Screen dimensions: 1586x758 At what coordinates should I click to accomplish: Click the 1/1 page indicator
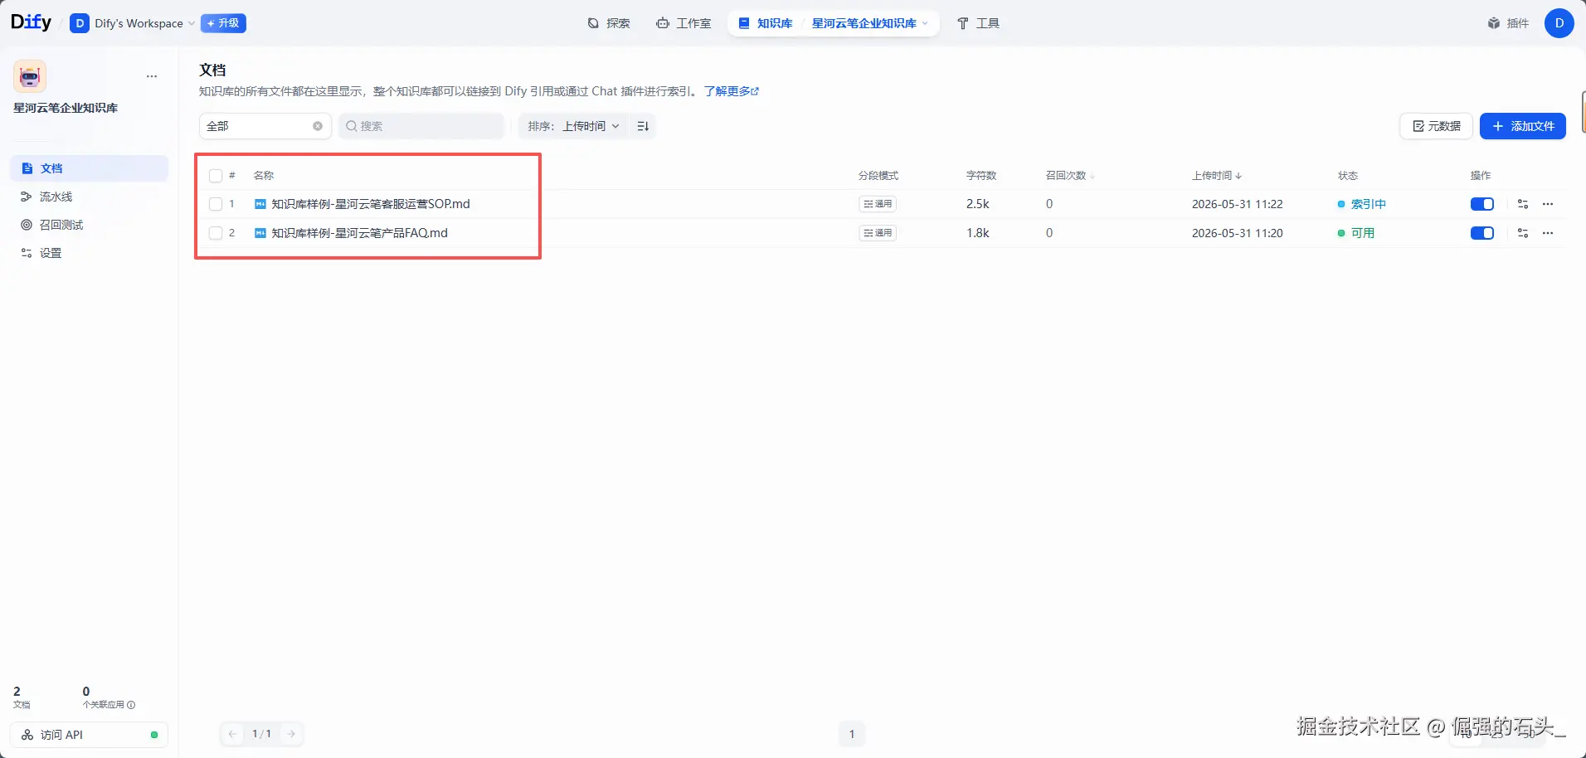(262, 734)
